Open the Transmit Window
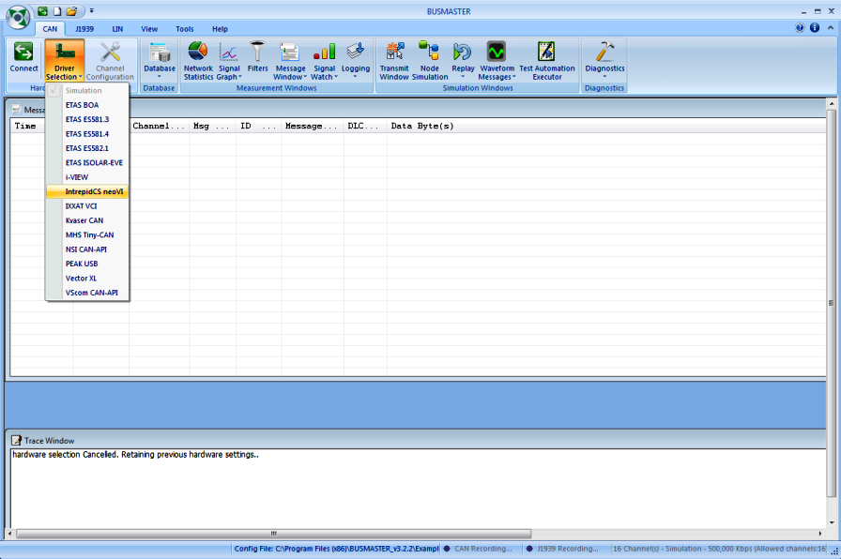 tap(394, 58)
